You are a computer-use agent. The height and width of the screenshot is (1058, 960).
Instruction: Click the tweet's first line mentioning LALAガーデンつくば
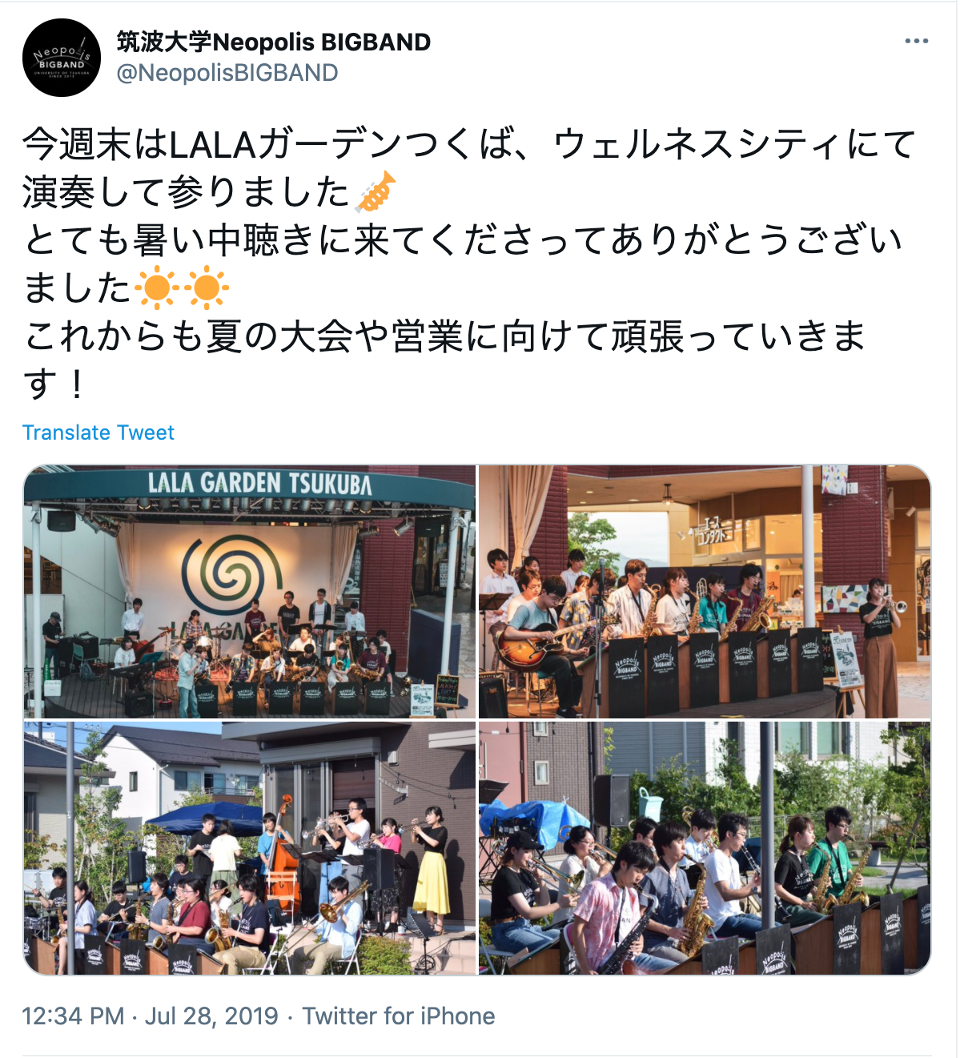pos(469,144)
